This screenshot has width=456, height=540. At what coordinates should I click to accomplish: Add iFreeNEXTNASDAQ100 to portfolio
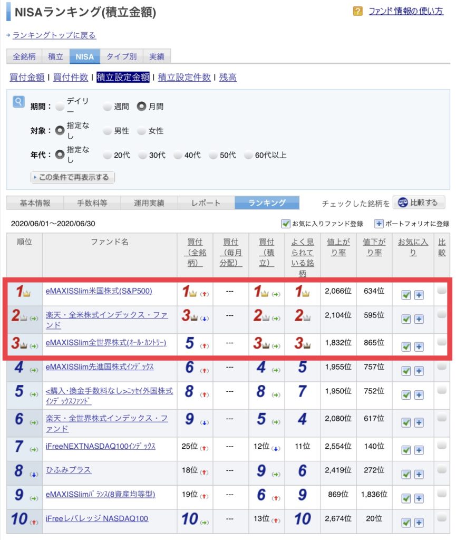point(419,450)
